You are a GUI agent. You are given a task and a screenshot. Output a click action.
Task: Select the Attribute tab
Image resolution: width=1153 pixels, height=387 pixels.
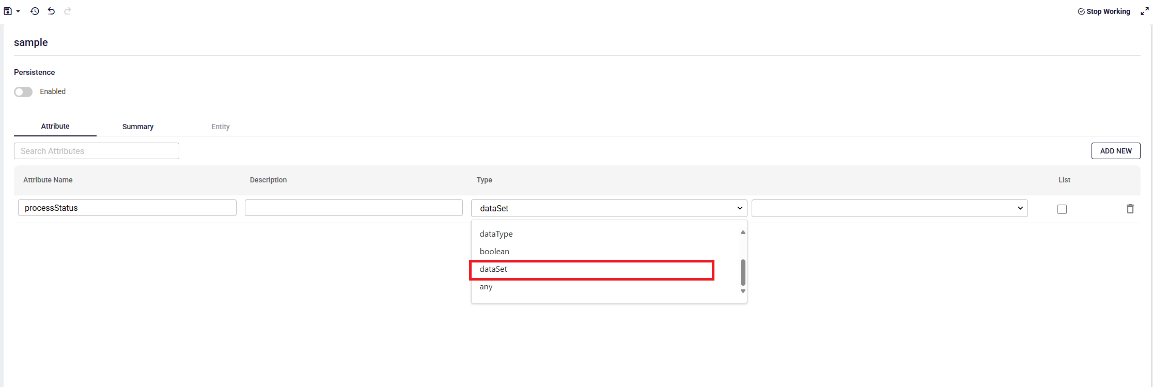[55, 126]
